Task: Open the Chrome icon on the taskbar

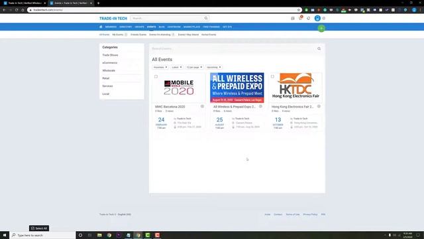Action: (109, 235)
